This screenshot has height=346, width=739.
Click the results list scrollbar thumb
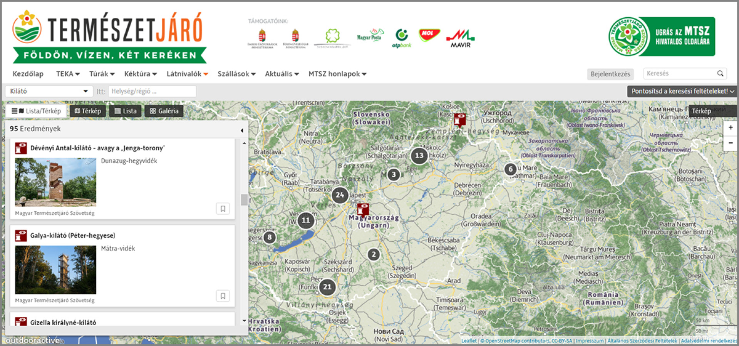tap(244, 200)
